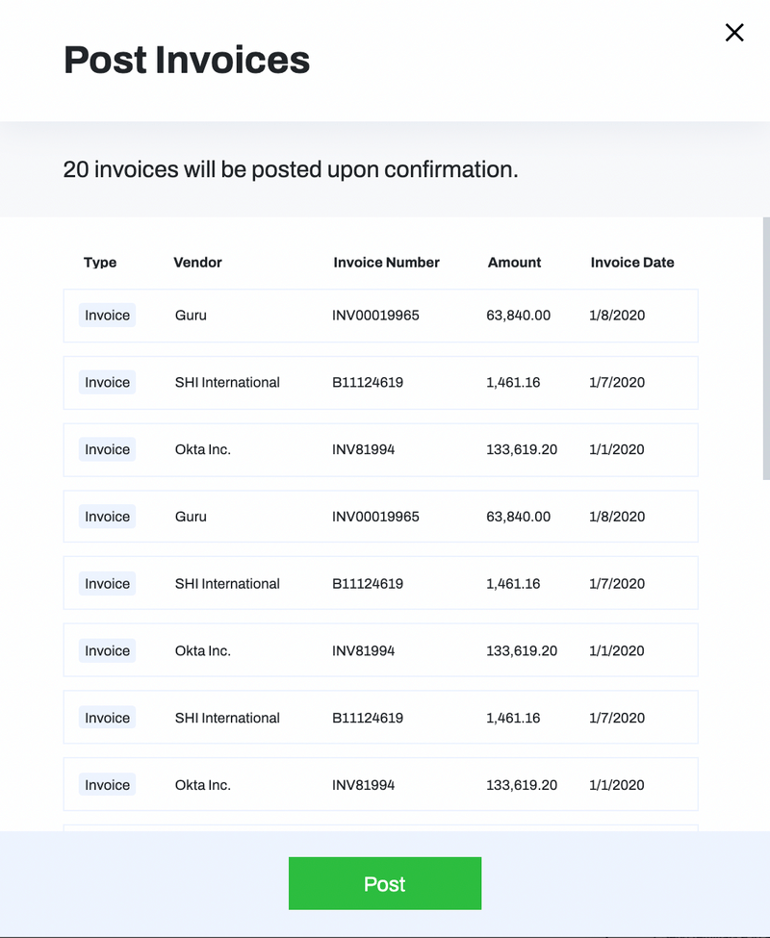The image size is (770, 938).
Task: Click the last visible Okta Inc. row
Action: click(380, 784)
